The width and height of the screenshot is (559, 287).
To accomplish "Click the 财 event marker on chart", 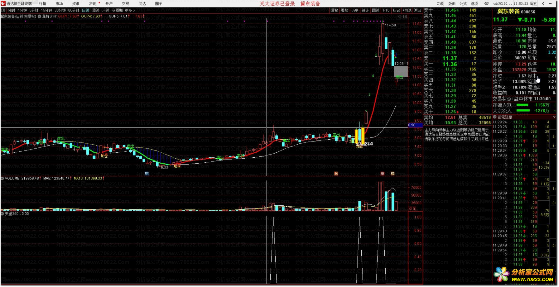I will tap(147, 174).
